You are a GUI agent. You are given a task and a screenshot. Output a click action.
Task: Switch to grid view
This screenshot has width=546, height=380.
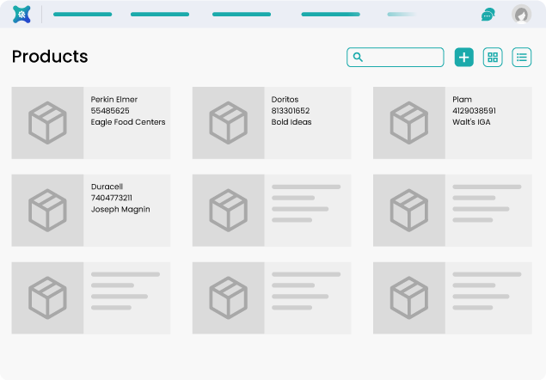pos(493,58)
